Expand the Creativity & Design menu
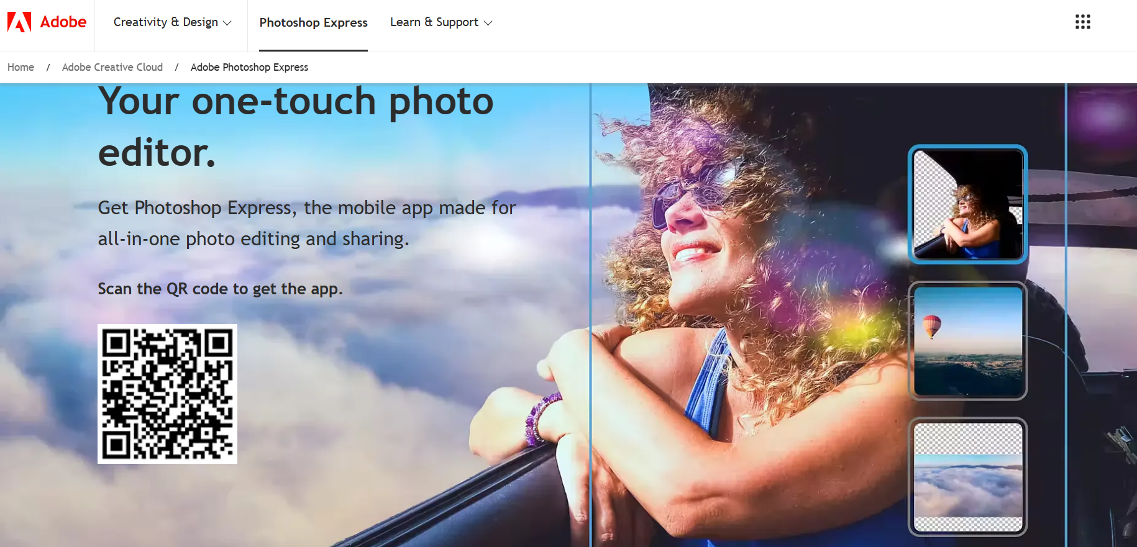The image size is (1137, 547). click(x=172, y=22)
